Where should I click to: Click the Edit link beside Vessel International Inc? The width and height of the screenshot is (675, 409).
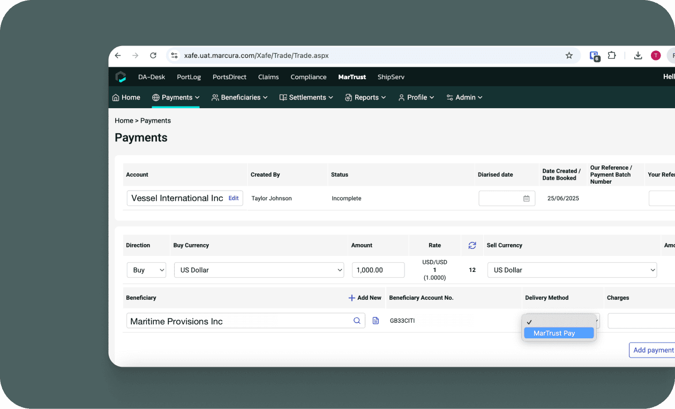234,198
